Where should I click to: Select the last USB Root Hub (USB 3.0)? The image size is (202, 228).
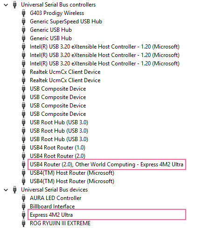coord(59,139)
